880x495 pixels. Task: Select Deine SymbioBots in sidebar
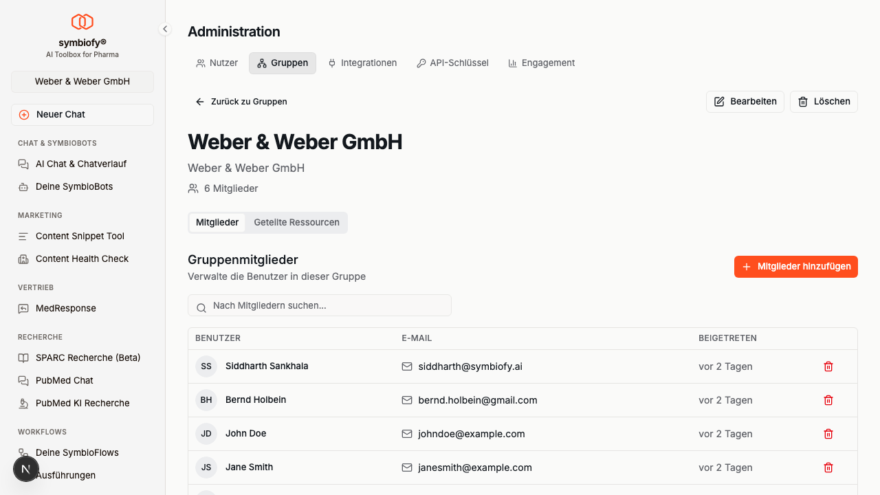pos(76,186)
